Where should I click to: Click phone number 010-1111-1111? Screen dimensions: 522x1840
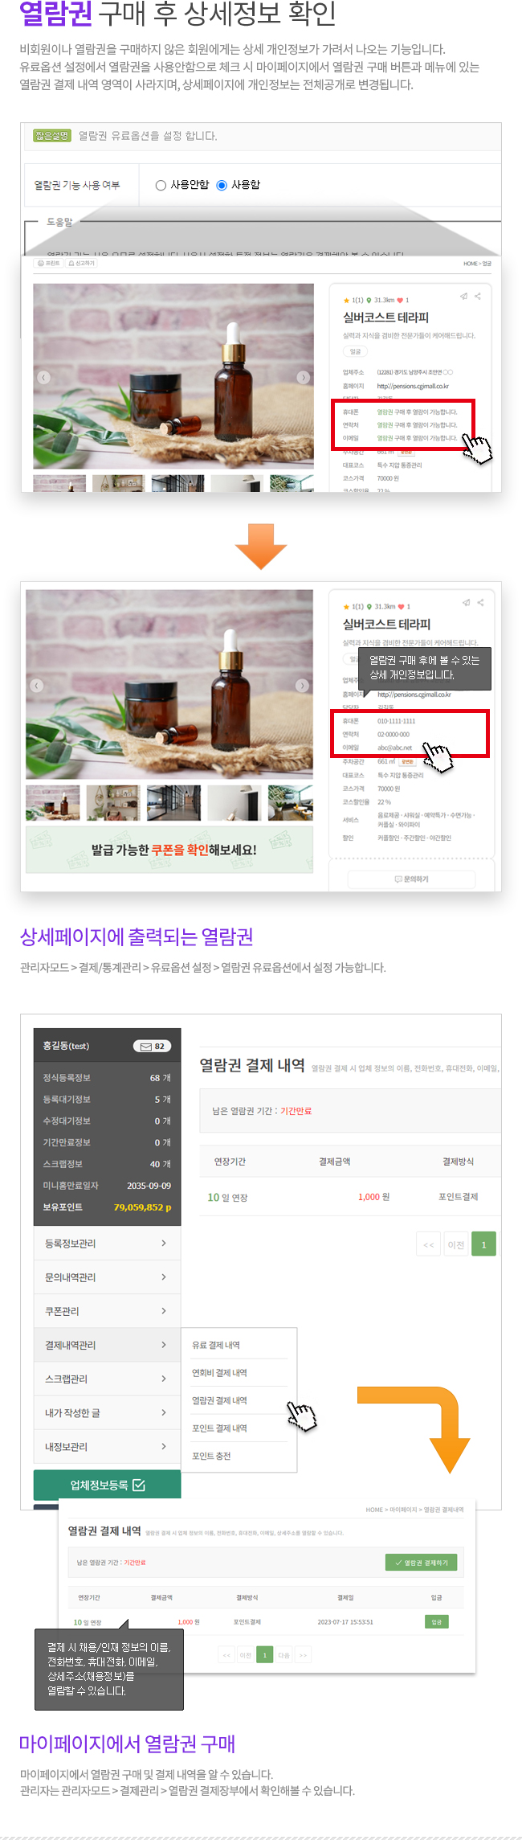(x=397, y=721)
